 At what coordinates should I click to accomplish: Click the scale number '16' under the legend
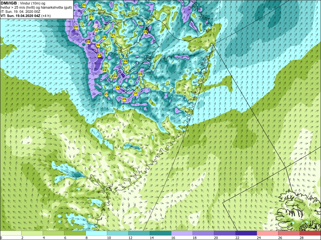click(x=173, y=238)
